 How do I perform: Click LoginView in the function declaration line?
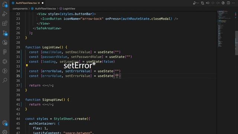click(51, 47)
